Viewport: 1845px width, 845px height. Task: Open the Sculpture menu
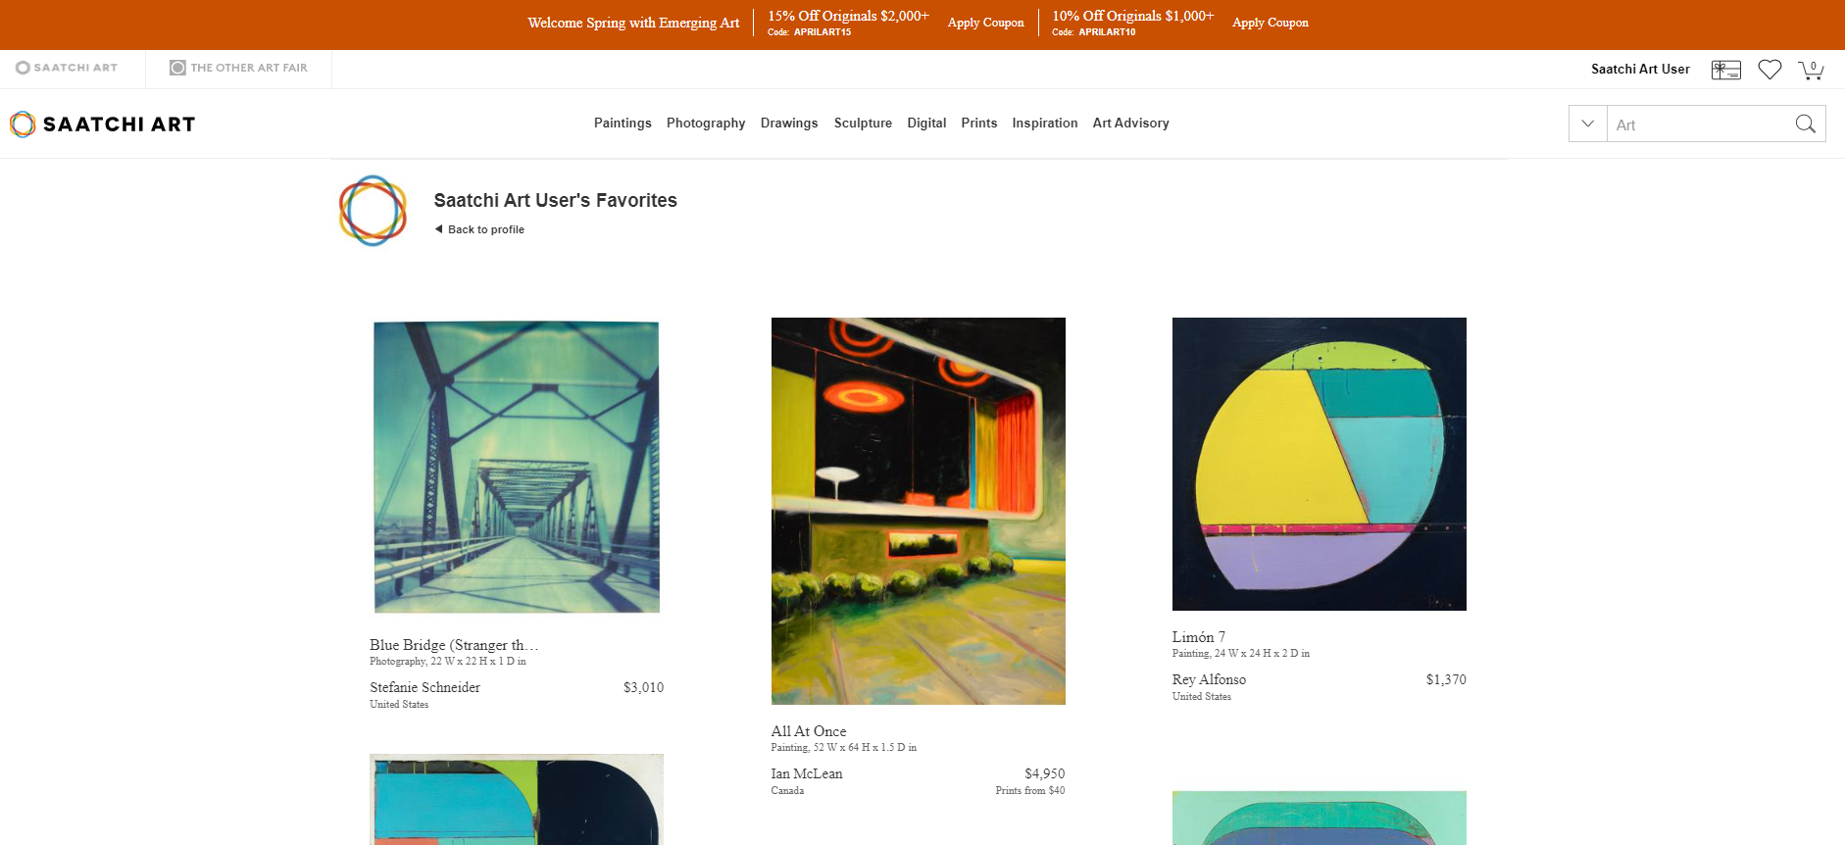pos(863,123)
